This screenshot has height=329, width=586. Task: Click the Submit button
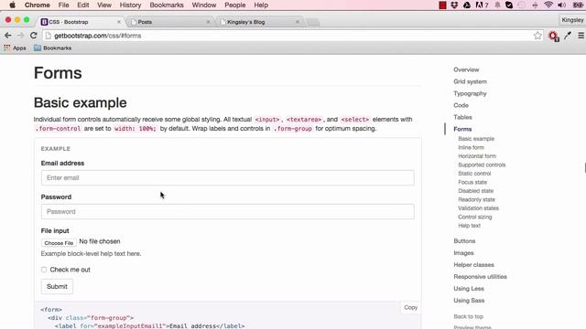click(x=57, y=286)
